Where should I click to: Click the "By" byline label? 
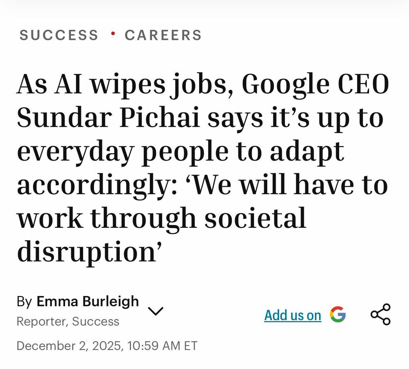coord(24,302)
